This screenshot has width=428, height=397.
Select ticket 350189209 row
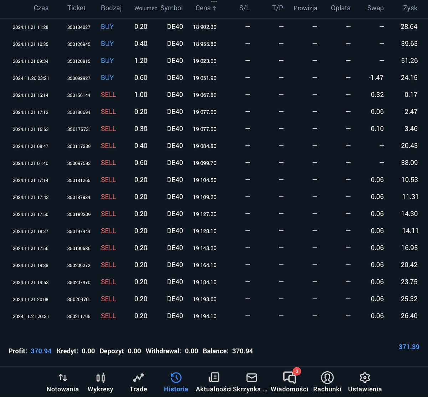pos(214,214)
